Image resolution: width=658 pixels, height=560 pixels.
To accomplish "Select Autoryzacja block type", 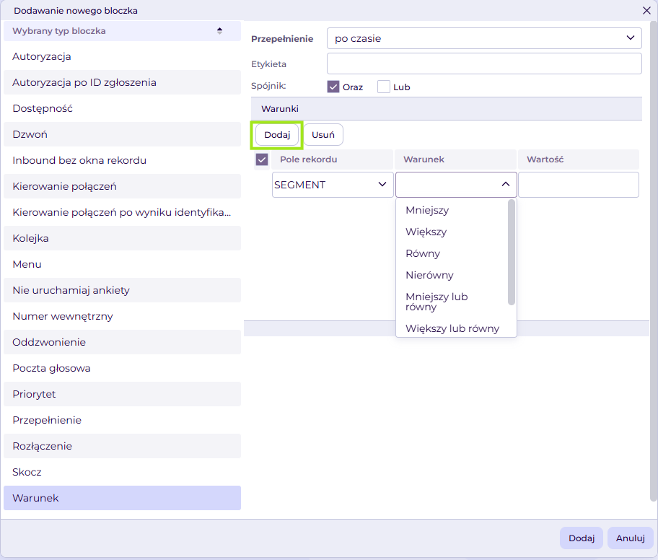I will [122, 57].
